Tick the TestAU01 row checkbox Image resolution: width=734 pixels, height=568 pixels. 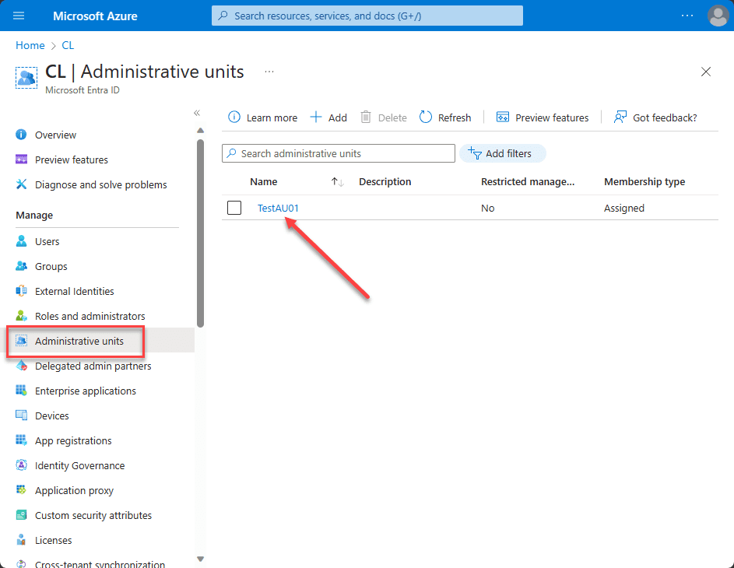(x=234, y=208)
